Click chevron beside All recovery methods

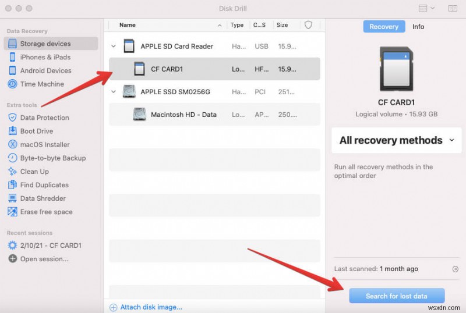pyautogui.click(x=452, y=140)
